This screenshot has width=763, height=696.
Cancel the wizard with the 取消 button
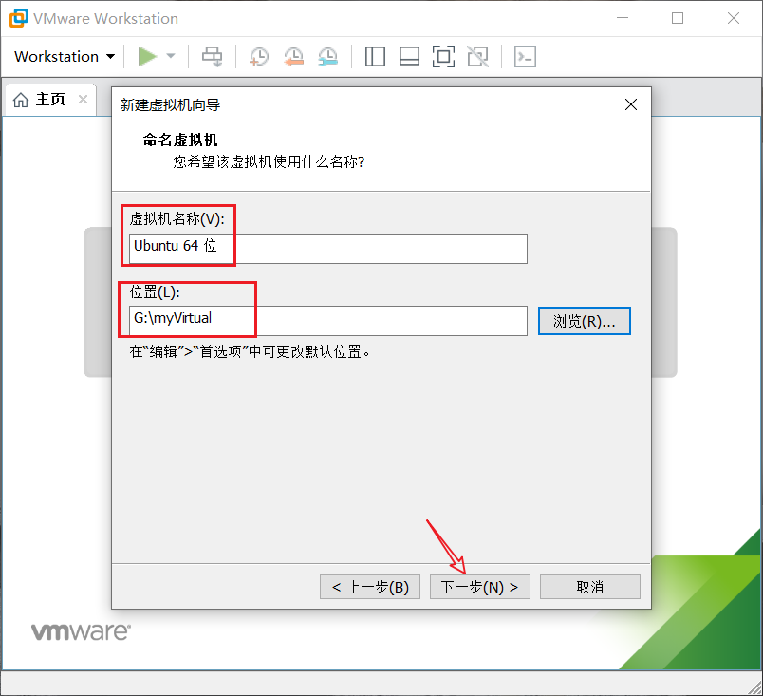pos(589,587)
